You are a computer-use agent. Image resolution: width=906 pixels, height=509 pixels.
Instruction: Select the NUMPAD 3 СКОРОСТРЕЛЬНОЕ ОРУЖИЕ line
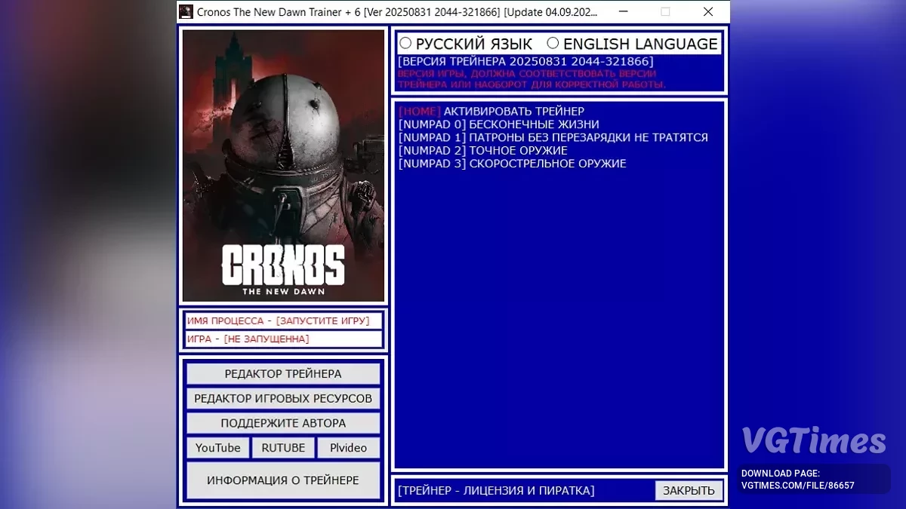click(x=511, y=163)
